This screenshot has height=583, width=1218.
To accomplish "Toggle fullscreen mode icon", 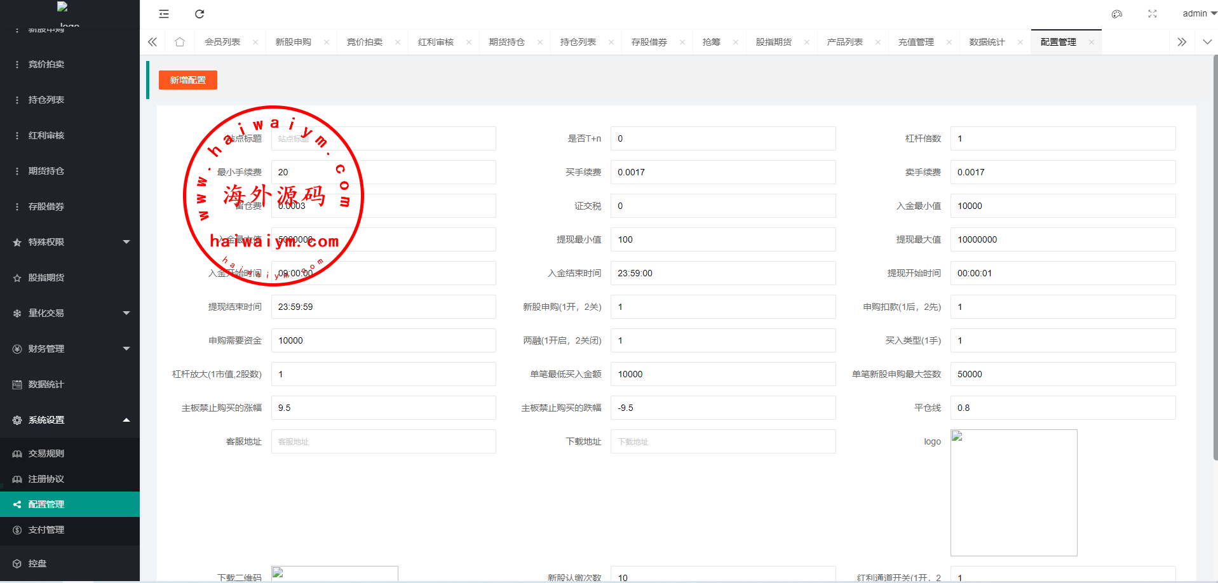I will (x=1153, y=14).
